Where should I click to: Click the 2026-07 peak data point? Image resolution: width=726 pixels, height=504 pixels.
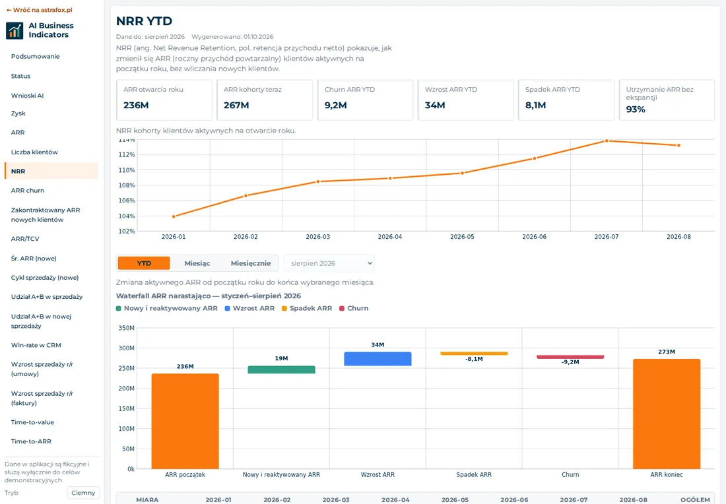click(607, 141)
